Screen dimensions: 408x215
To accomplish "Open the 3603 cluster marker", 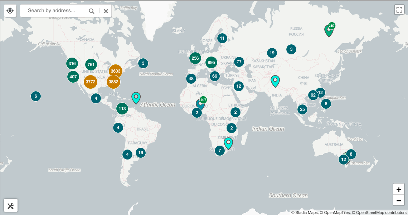I will coord(116,71).
